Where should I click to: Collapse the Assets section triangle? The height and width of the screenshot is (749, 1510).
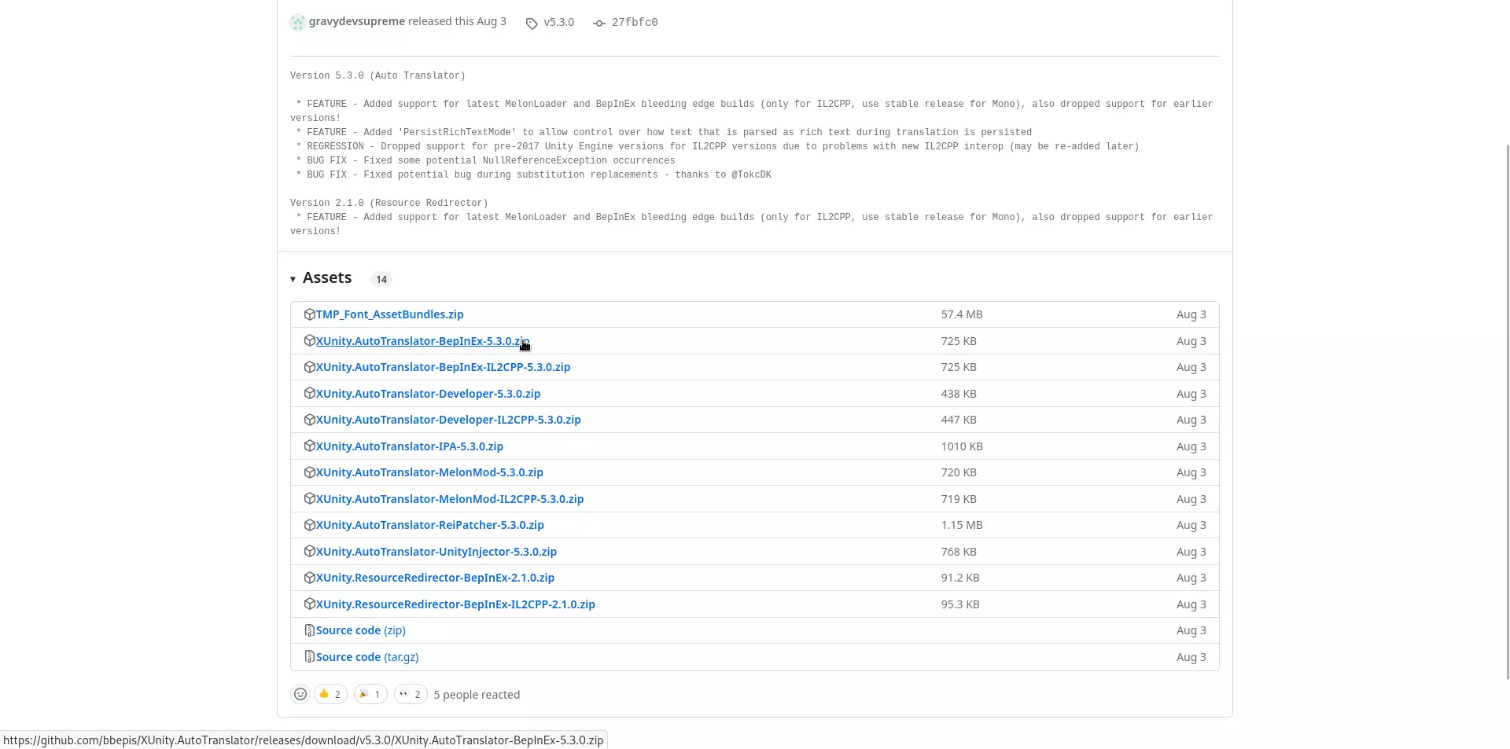click(293, 279)
